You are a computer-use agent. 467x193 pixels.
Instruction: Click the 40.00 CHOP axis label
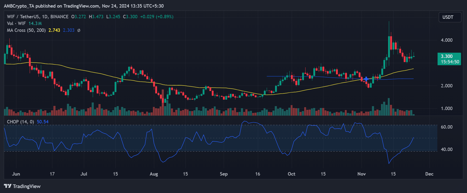446,149
